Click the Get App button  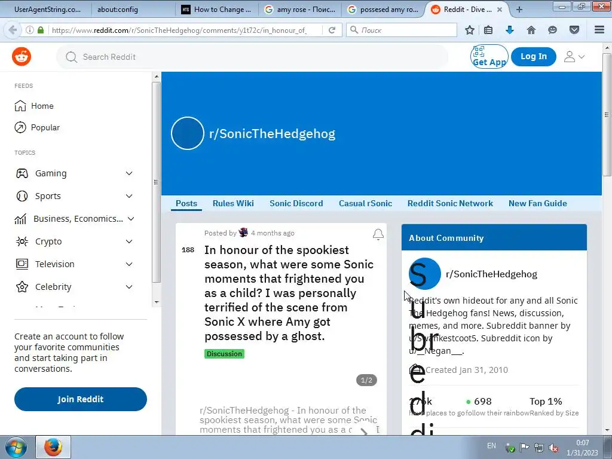489,57
